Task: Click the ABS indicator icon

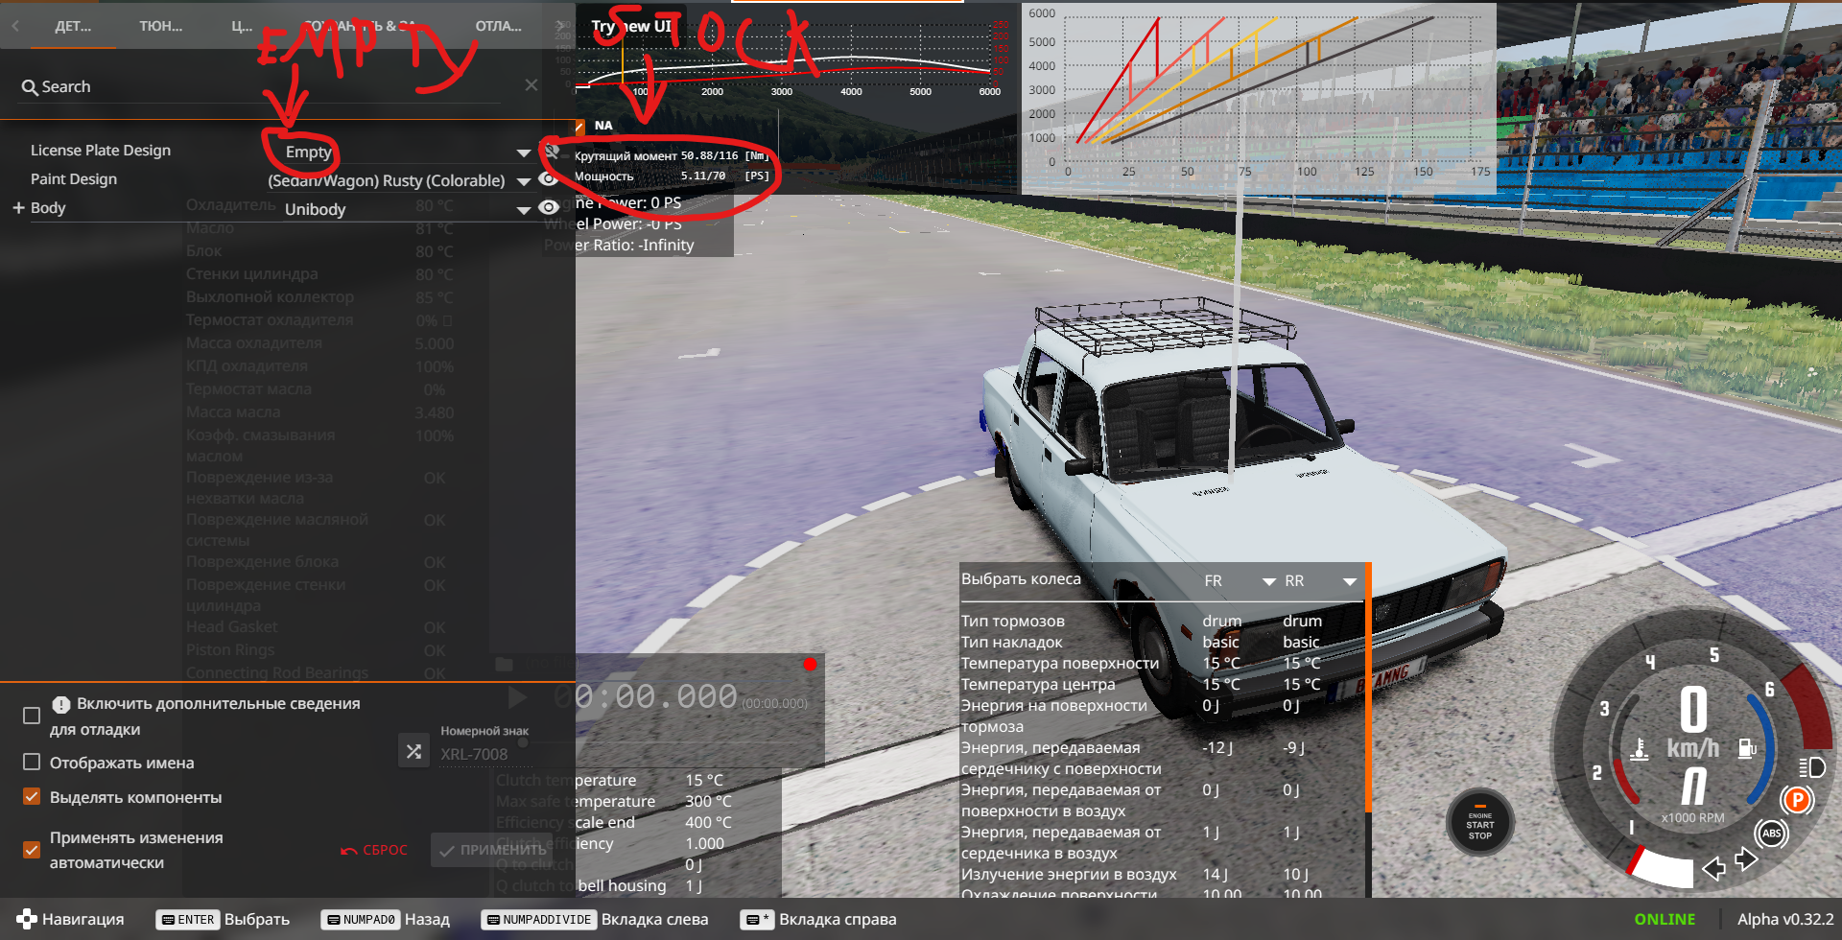Action: [1771, 833]
